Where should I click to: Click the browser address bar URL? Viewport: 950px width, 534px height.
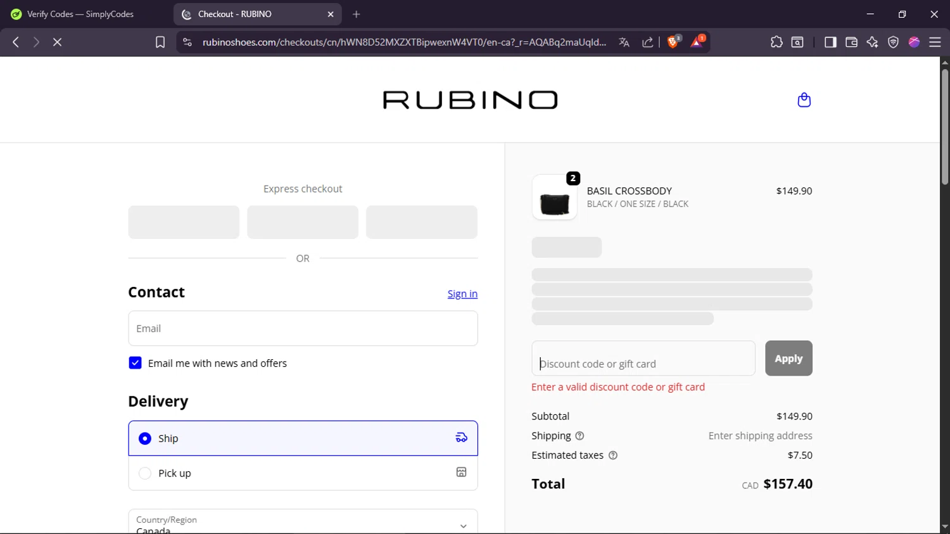tap(404, 42)
